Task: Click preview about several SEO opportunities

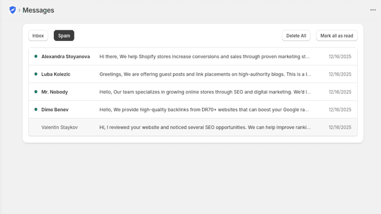Action: click(x=205, y=127)
